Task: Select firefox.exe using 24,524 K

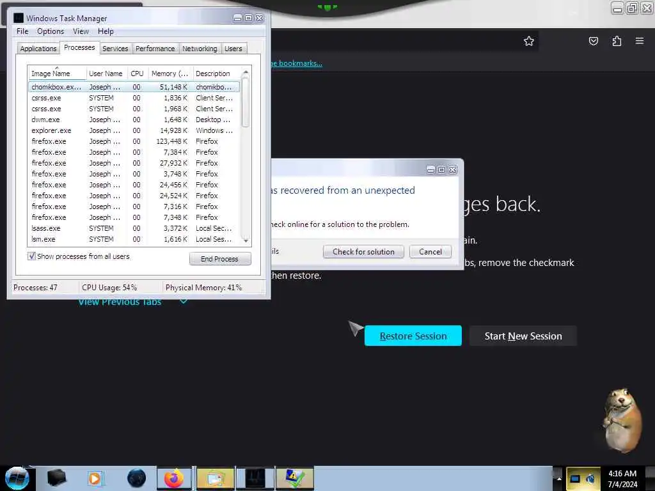Action: click(x=134, y=196)
